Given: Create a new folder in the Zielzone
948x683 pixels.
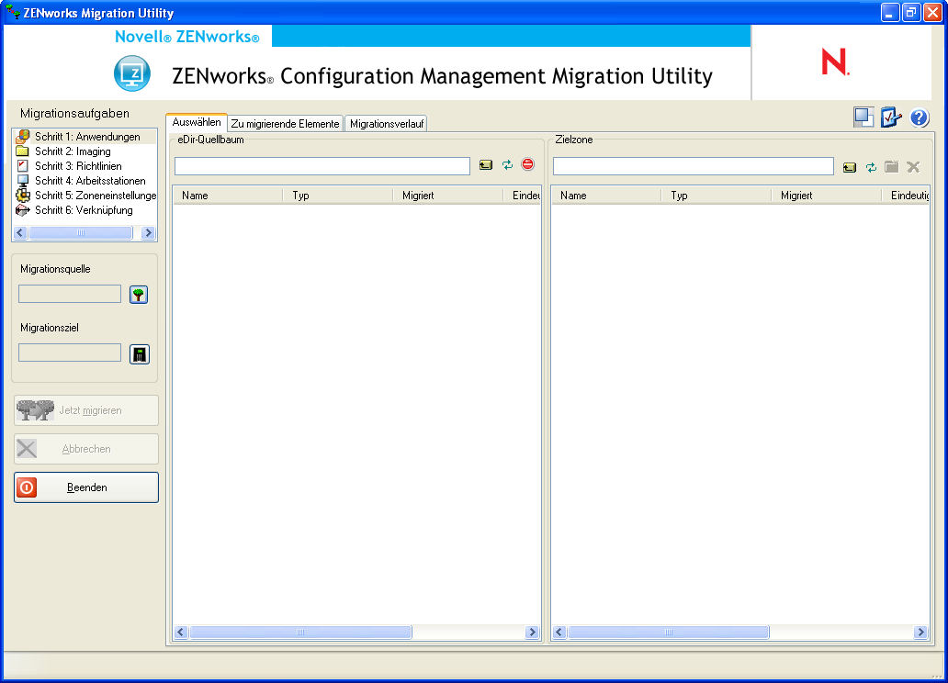Looking at the screenshot, I should coord(892,165).
